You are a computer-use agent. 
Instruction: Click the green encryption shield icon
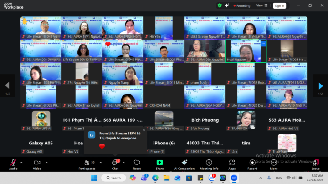[220, 5]
